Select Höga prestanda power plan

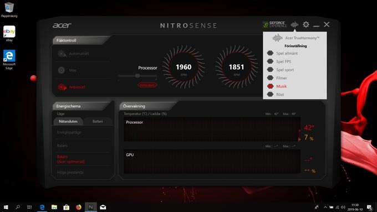click(70, 172)
